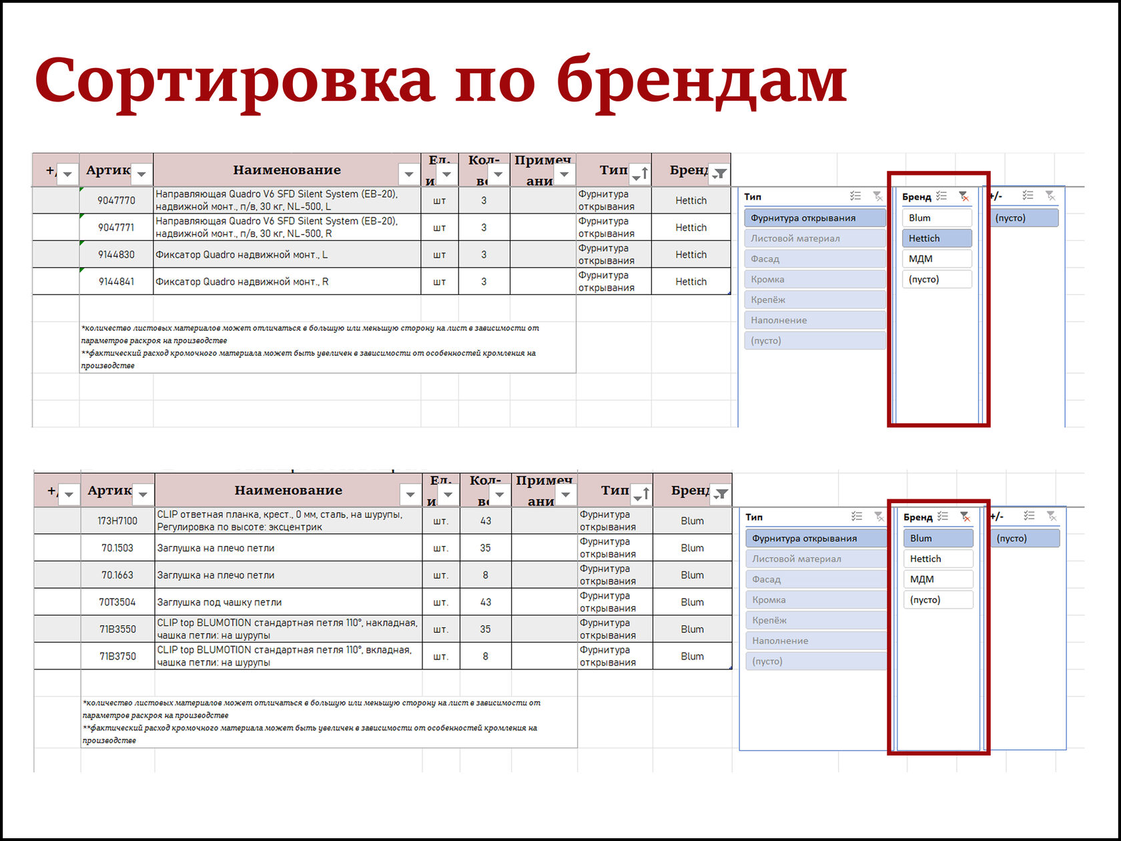Select Blum in upper screenshot's Бренд slicer
Viewport: 1121px width, 841px height.
tap(937, 218)
